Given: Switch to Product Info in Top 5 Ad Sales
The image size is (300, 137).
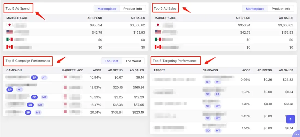Looking at the screenshot, I should point(281,9).
